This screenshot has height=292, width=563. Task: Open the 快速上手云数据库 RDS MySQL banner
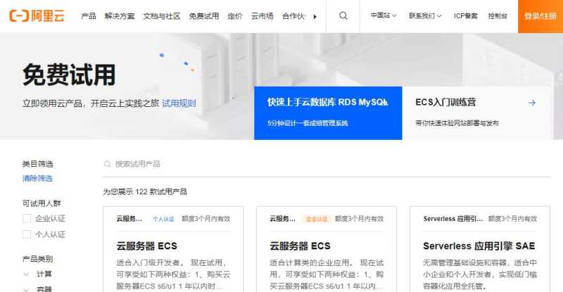coord(328,113)
